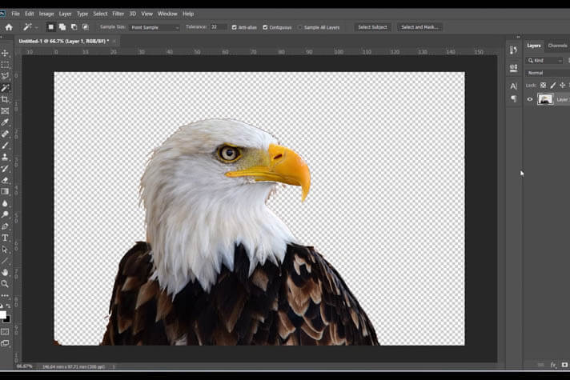Click the foreground color swatch

(x=3, y=314)
